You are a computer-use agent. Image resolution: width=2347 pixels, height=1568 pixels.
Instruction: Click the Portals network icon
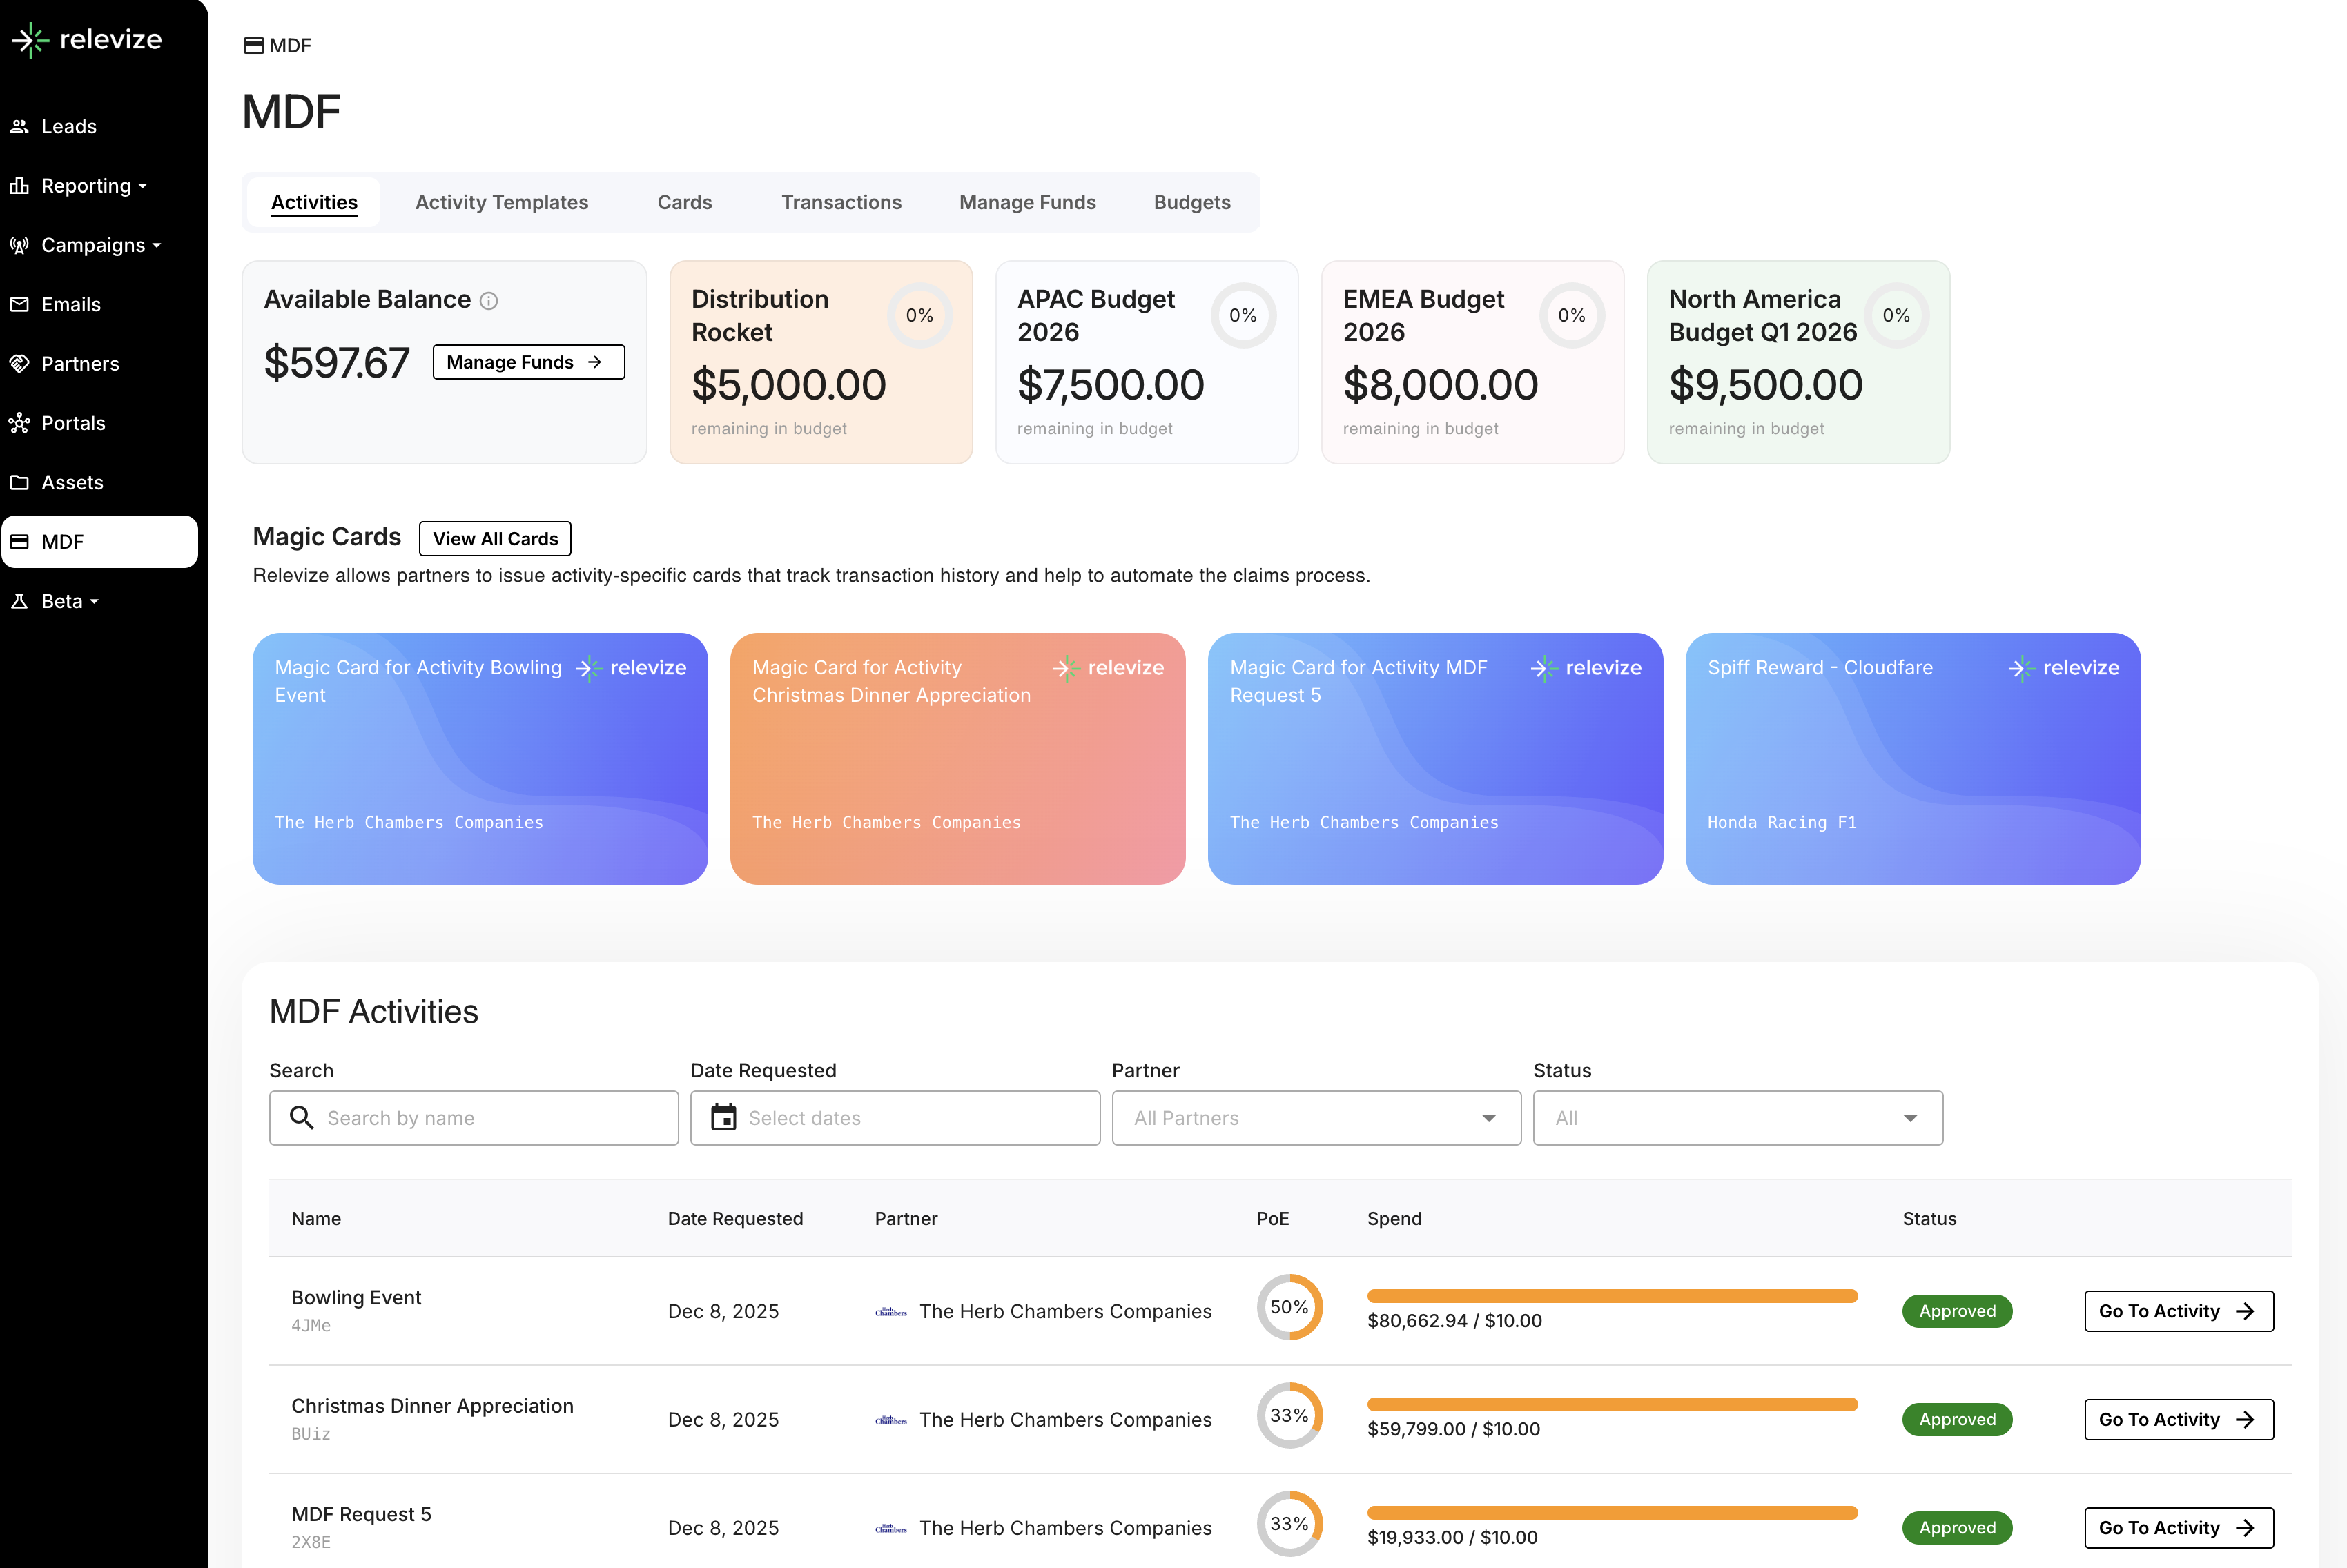19,423
